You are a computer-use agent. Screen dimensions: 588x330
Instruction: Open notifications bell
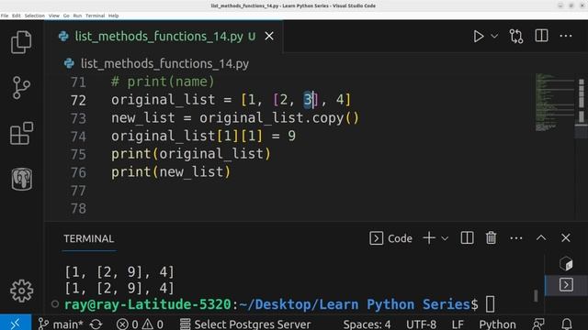(567, 324)
